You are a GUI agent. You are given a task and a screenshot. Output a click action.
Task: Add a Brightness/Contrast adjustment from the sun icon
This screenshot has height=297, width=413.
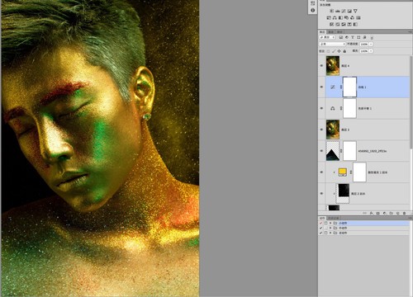331,11
